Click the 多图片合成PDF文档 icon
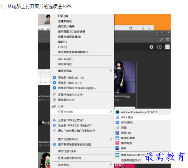This screenshot has height=168, width=188. tap(54, 94)
